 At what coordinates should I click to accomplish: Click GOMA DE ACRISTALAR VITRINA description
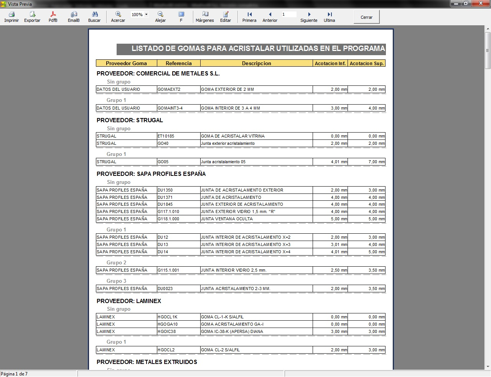point(233,136)
